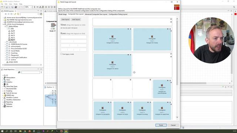Viewport: 237px width, 133px height.
Task: Switch to the Node Usage tab
Action: (x=63, y=14)
